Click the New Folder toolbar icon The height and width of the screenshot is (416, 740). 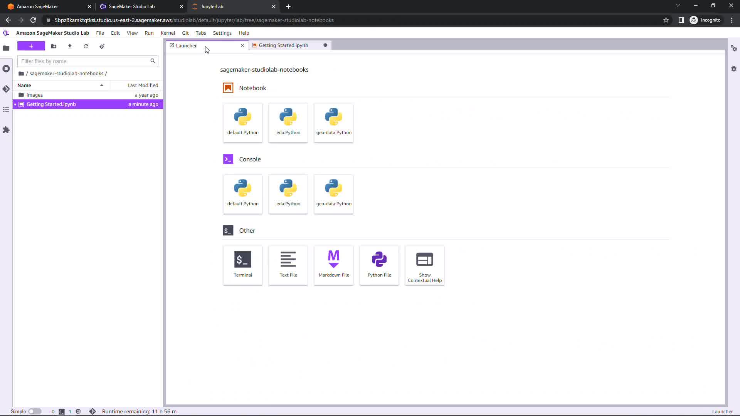tap(54, 46)
